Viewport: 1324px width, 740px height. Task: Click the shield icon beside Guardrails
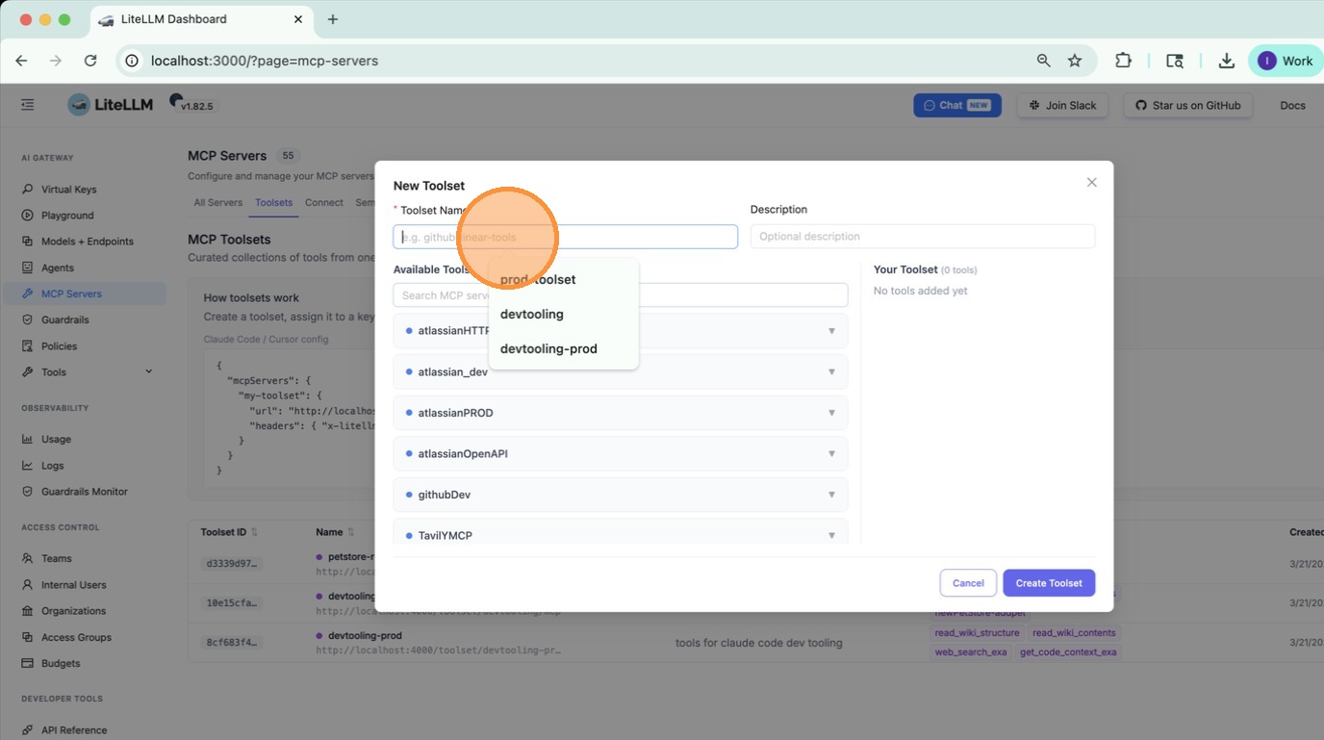pyautogui.click(x=28, y=319)
